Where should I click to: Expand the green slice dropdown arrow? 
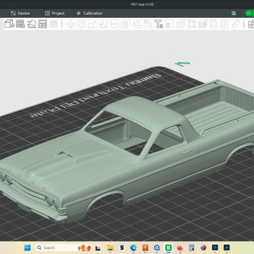coord(249,13)
